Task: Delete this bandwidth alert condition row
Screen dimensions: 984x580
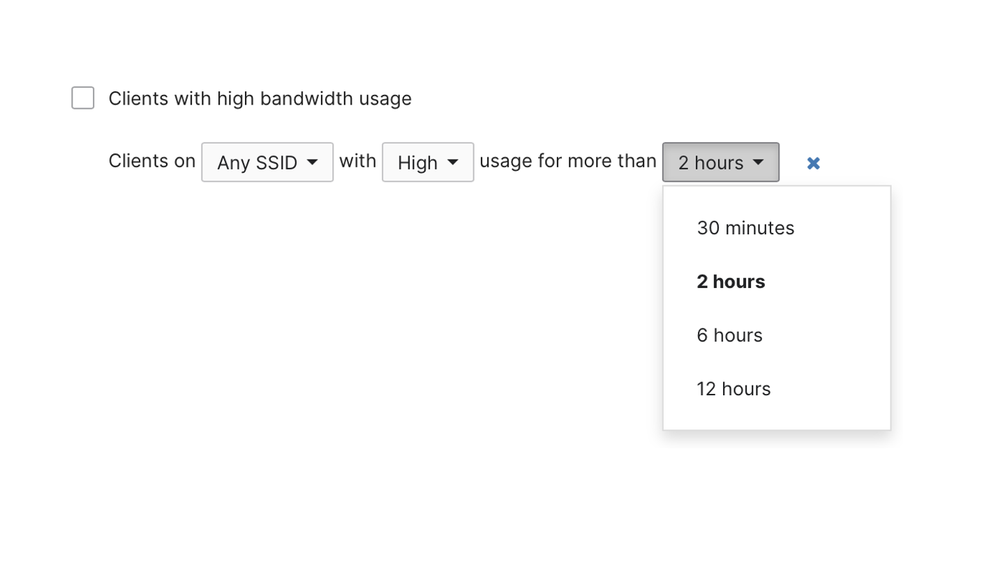Action: click(x=813, y=163)
